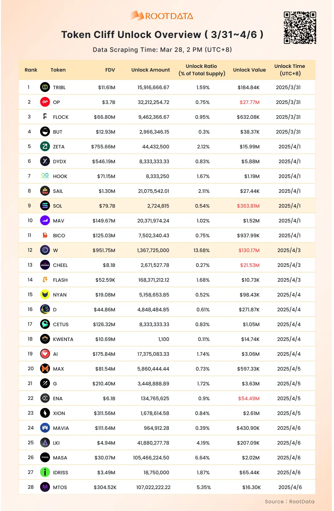The height and width of the screenshot is (511, 334).
Task: Click the KWENTA token name
Action: tap(63, 339)
